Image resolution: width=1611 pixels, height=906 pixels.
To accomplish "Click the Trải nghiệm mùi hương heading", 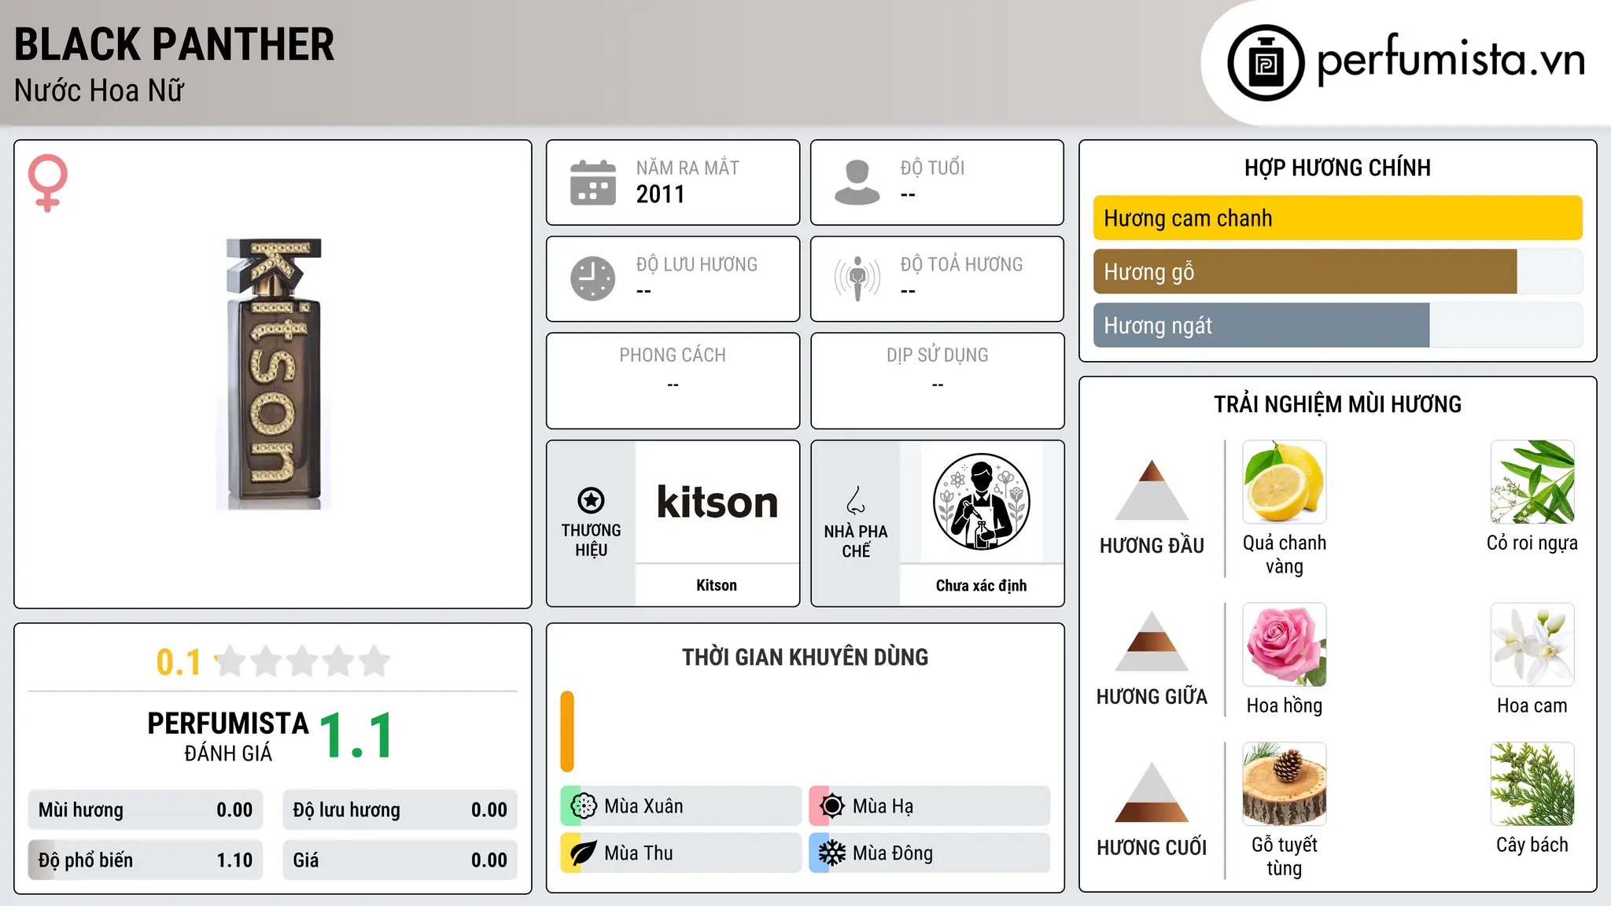I will [x=1337, y=404].
